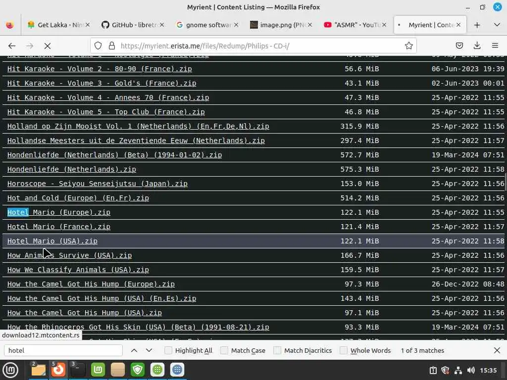
Task: Open How the Camel Got His Hump (Europe)
Action: 91,284
